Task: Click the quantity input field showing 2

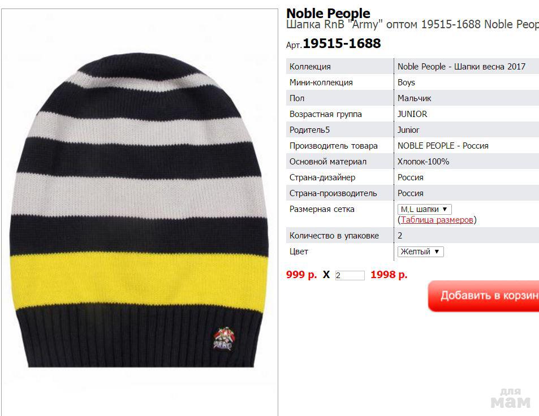Action: click(350, 275)
